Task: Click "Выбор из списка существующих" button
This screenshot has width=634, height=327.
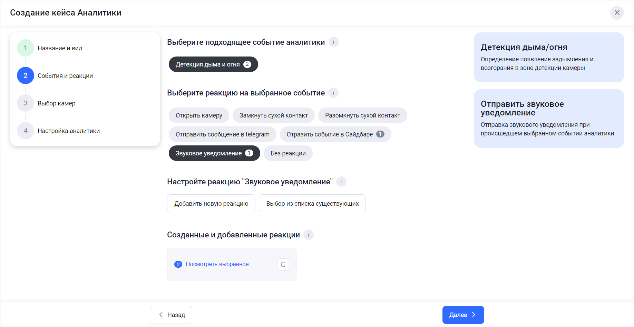Action: coord(312,203)
